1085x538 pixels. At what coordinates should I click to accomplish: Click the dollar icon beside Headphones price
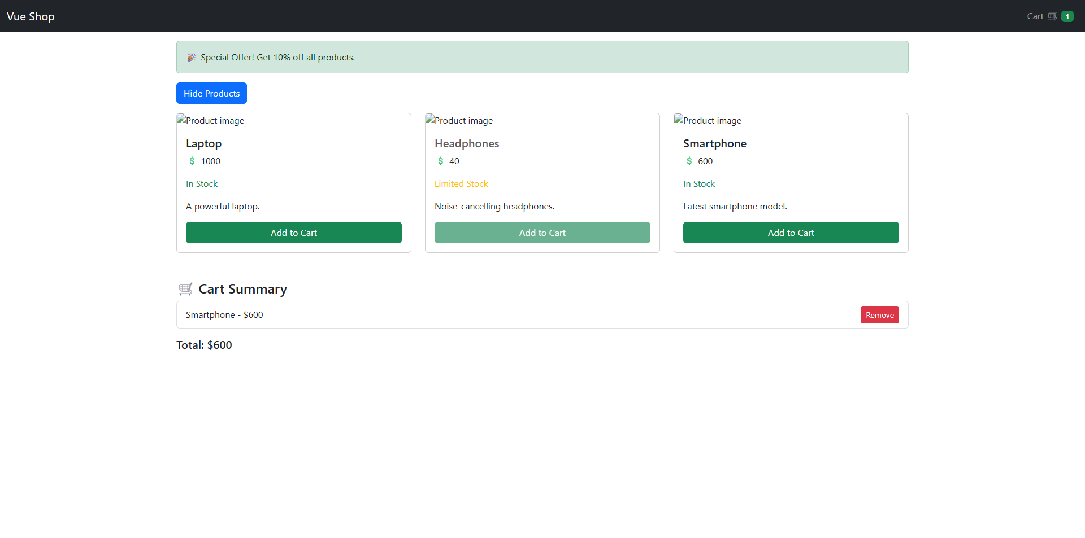(441, 161)
